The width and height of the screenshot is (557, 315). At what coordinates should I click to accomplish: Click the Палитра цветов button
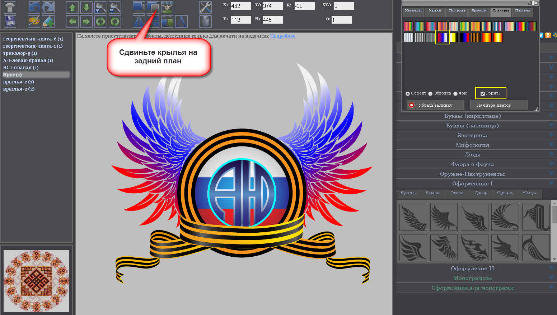point(499,105)
